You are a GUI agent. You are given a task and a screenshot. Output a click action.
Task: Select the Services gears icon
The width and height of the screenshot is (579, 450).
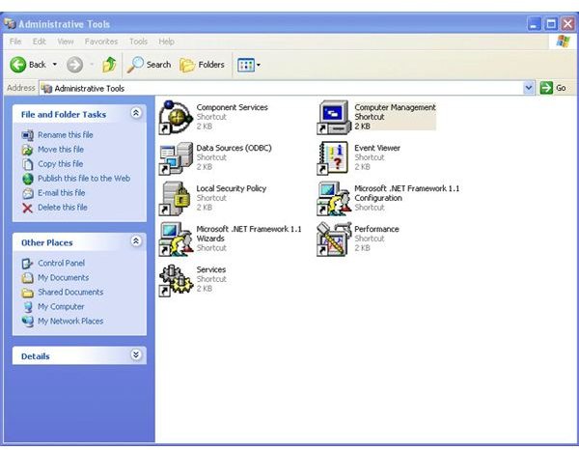177,280
